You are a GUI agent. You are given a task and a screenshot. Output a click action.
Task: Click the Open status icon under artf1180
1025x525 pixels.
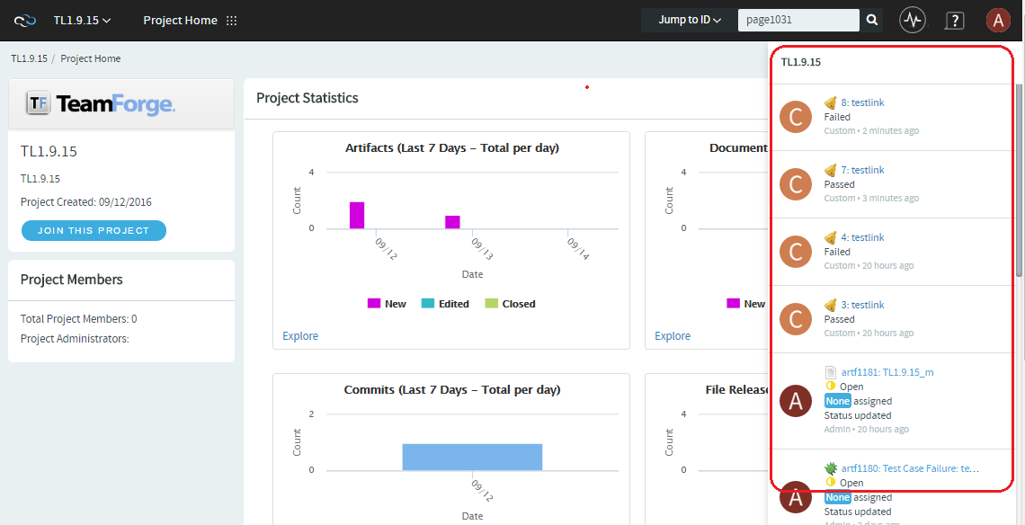click(830, 483)
